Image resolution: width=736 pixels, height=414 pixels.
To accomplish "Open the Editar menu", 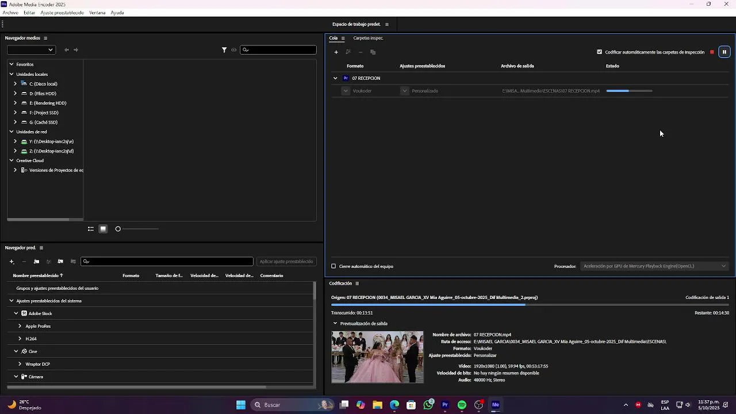I will tap(29, 13).
